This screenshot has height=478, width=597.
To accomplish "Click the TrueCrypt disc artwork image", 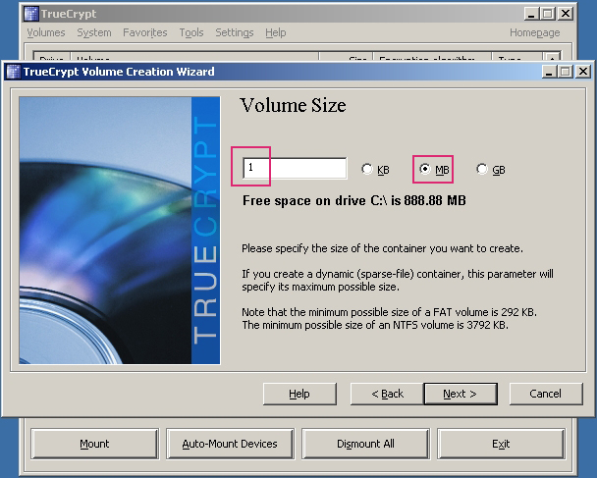I will [120, 231].
